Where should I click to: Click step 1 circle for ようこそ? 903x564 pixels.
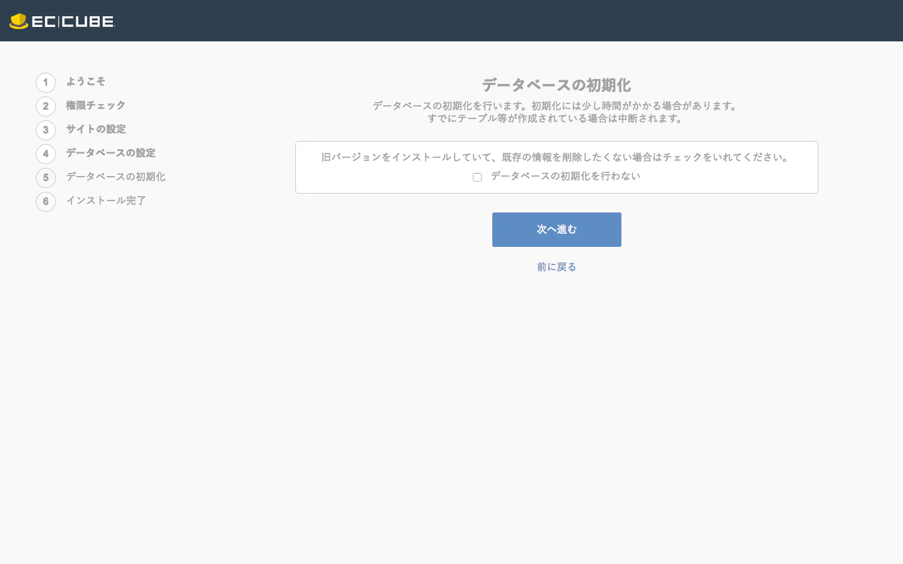coord(46,83)
